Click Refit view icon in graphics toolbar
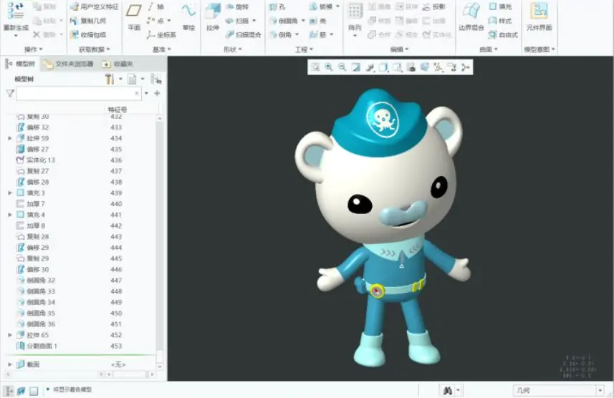The width and height of the screenshot is (614, 398). click(315, 67)
